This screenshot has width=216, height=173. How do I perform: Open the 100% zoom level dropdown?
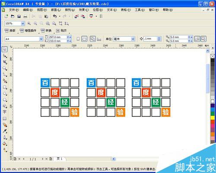click(x=23, y=23)
